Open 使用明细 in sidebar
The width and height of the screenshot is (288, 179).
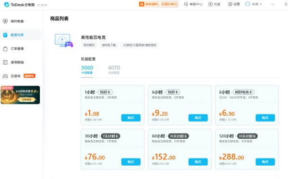point(20,62)
